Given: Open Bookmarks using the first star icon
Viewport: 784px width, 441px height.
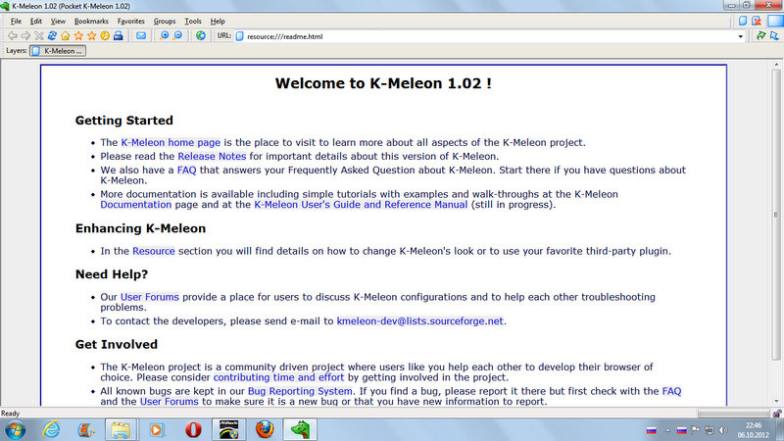Looking at the screenshot, I should (x=78, y=36).
